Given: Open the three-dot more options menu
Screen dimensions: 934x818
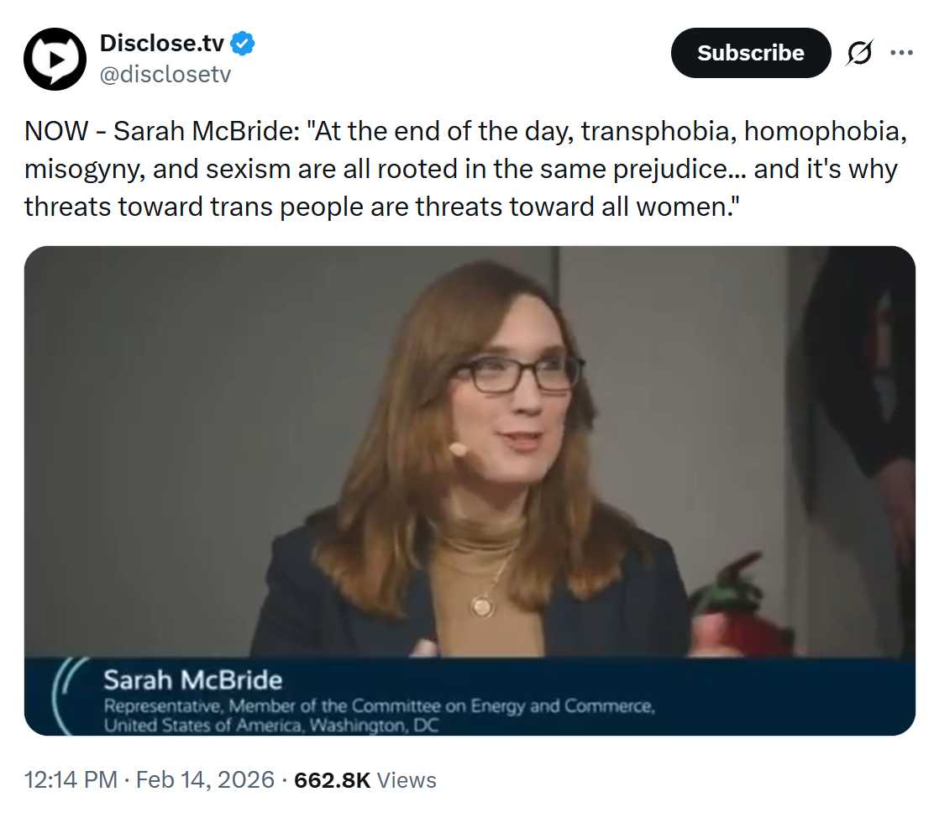Looking at the screenshot, I should click(901, 53).
